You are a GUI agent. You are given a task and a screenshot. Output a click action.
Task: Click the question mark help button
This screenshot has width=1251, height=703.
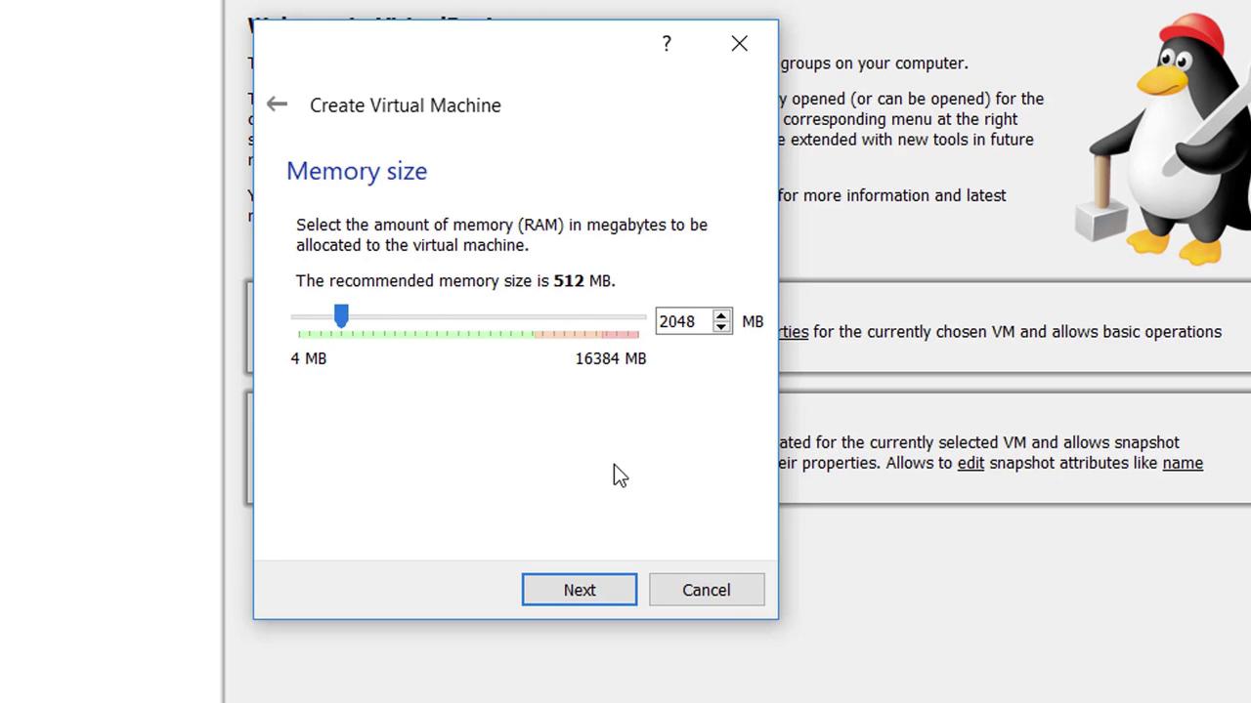point(667,44)
